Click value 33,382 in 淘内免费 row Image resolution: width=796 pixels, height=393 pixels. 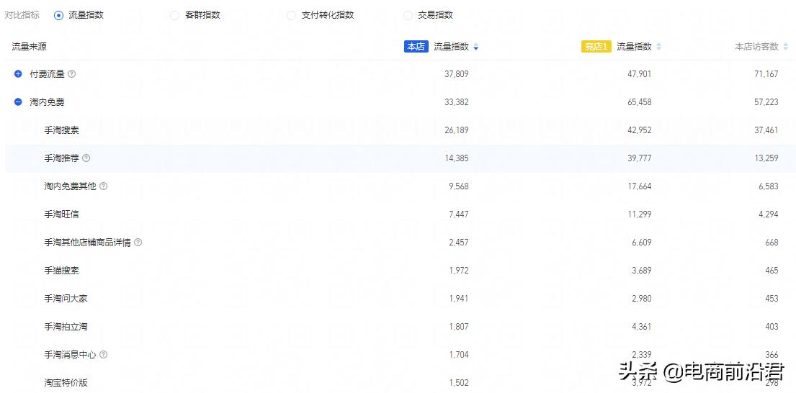(457, 102)
